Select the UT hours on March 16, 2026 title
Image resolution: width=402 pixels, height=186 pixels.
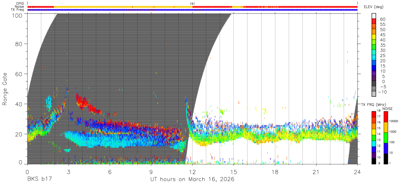pyautogui.click(x=192, y=179)
